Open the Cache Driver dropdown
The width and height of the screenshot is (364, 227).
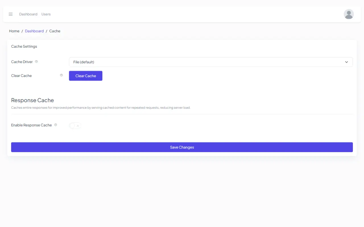pyautogui.click(x=211, y=62)
